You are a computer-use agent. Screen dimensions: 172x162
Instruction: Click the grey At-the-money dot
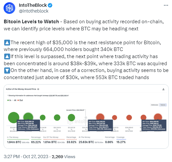[x=86, y=117]
